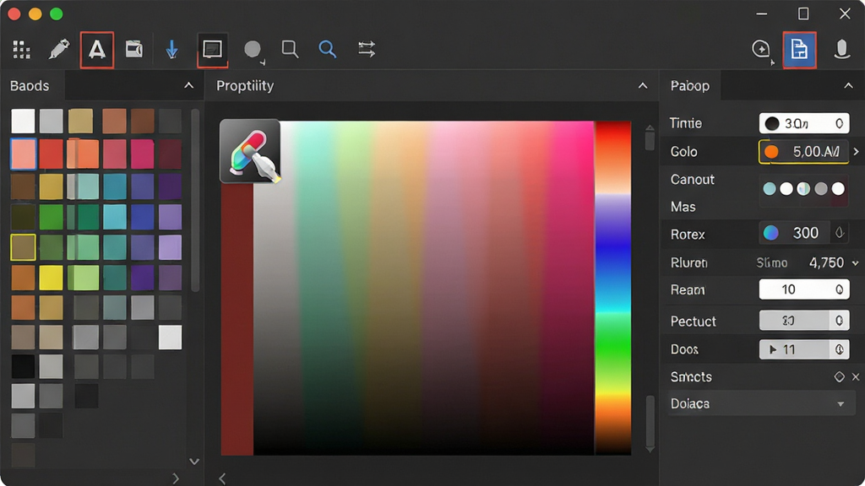This screenshot has width=865, height=486.
Task: Switch to the Paoop tab
Action: coord(689,86)
